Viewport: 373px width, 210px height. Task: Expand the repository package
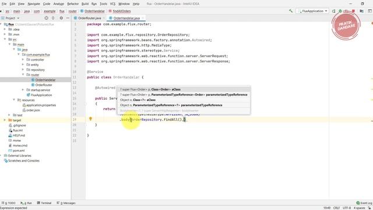[23, 70]
